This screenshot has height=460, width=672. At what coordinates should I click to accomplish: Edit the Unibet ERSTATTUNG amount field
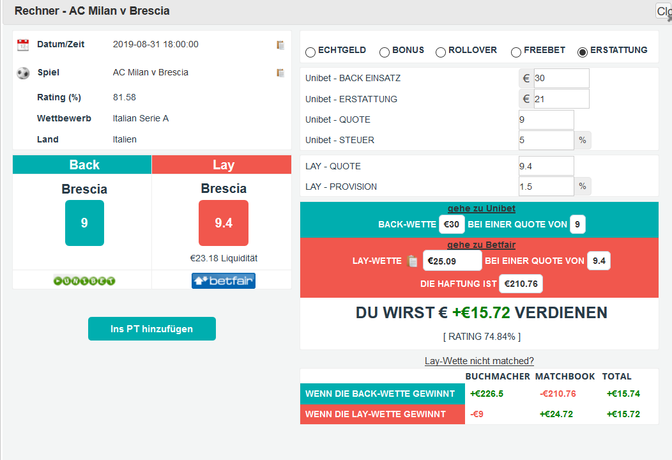(x=561, y=99)
